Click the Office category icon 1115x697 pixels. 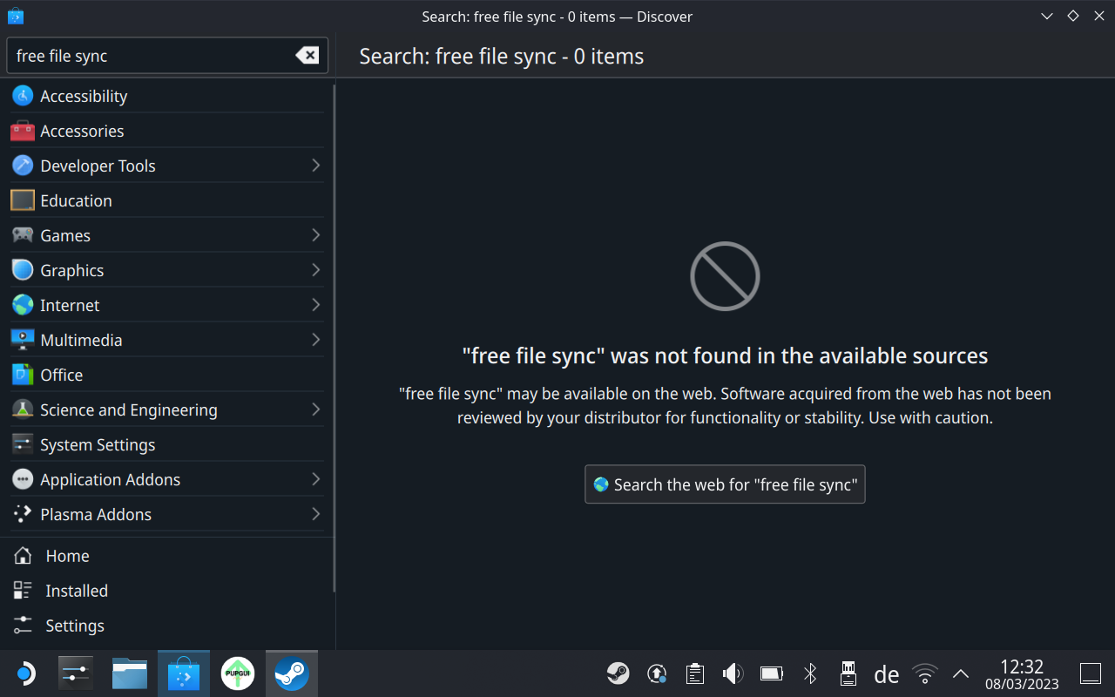click(x=23, y=375)
